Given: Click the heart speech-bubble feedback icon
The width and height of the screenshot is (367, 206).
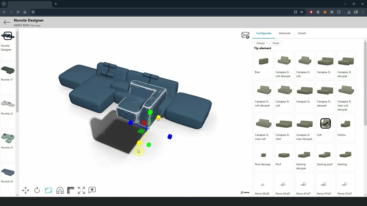Looking at the screenshot, I should 92,190.
